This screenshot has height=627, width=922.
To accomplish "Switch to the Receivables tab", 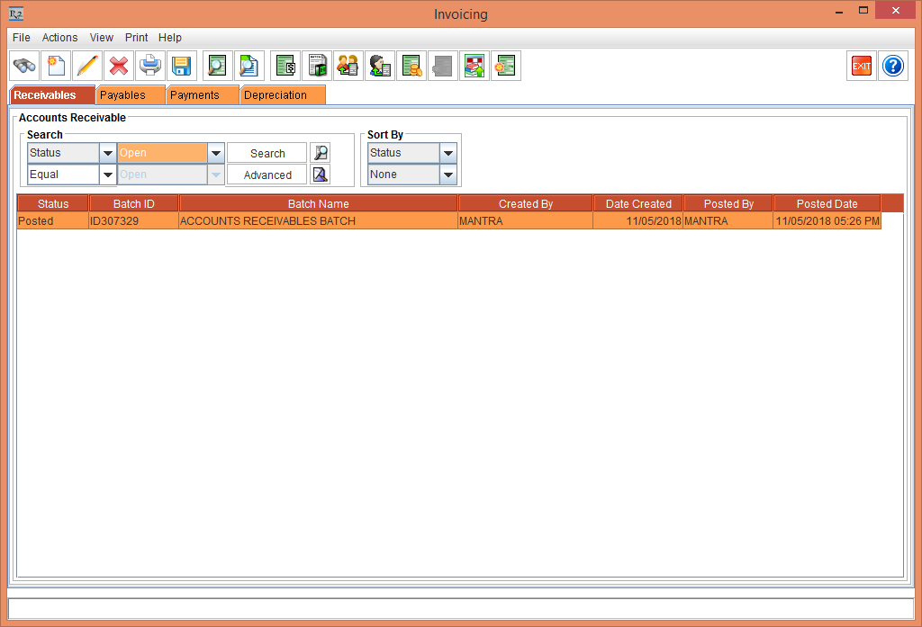I will (x=52, y=95).
